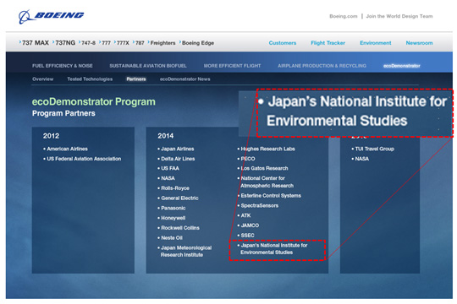457x304 pixels.
Task: Click US Federal Aviation Association entry
Action: 84,159
